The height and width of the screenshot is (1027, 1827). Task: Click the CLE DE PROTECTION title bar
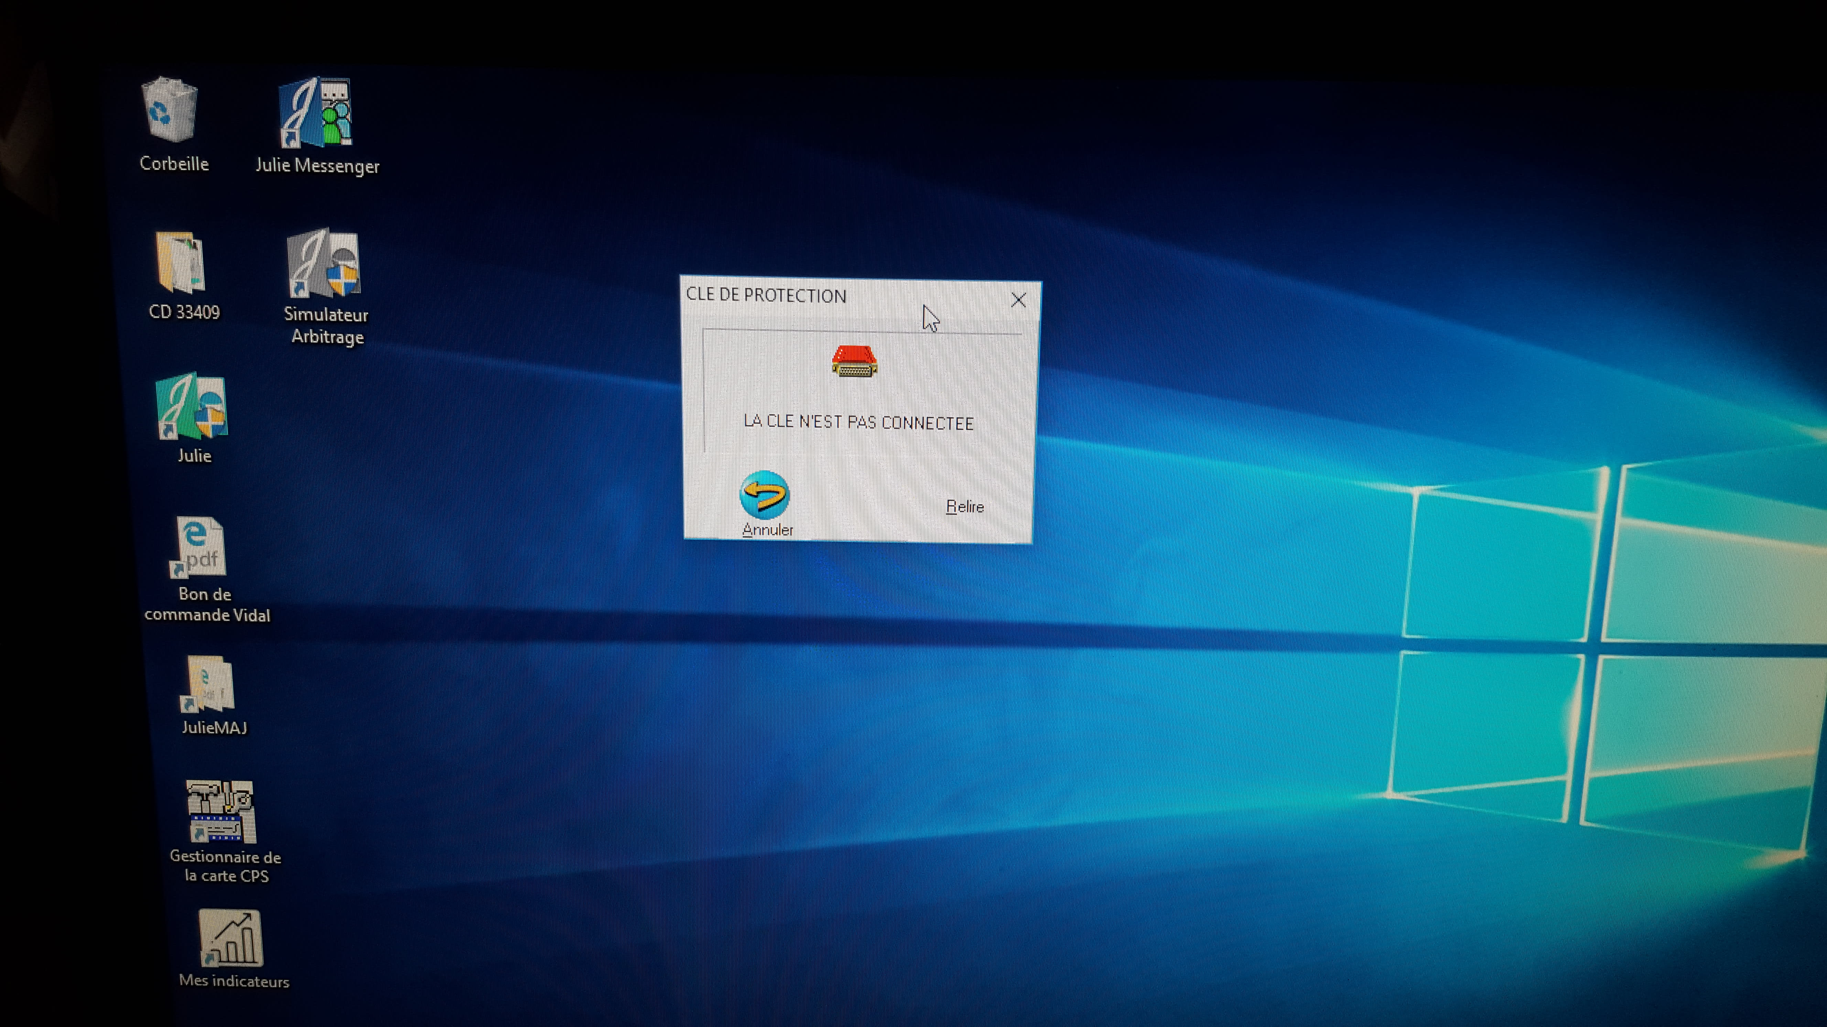767,296
